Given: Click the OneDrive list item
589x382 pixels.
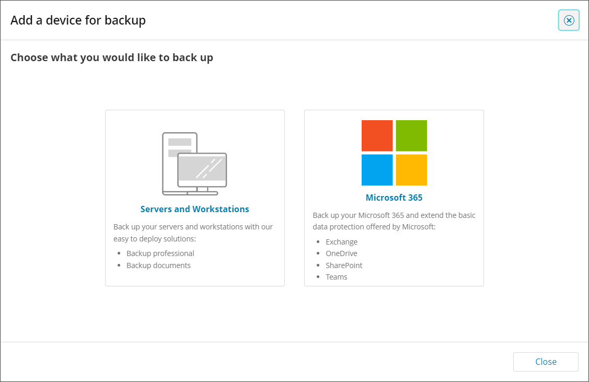Looking at the screenshot, I should (341, 253).
